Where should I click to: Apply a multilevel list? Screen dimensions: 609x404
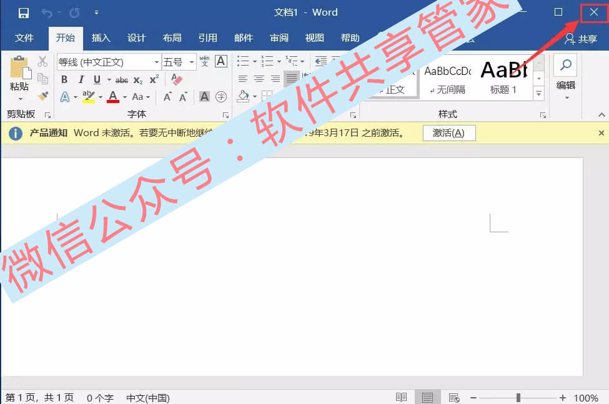(x=292, y=61)
